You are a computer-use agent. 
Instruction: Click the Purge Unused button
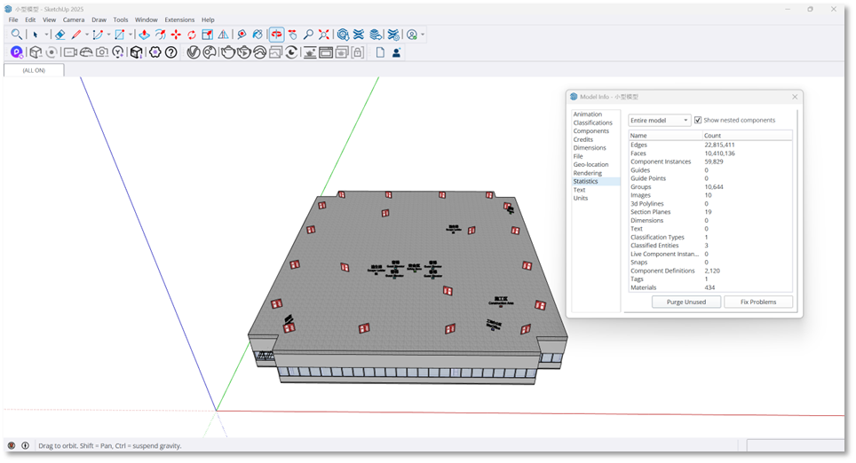click(x=686, y=302)
